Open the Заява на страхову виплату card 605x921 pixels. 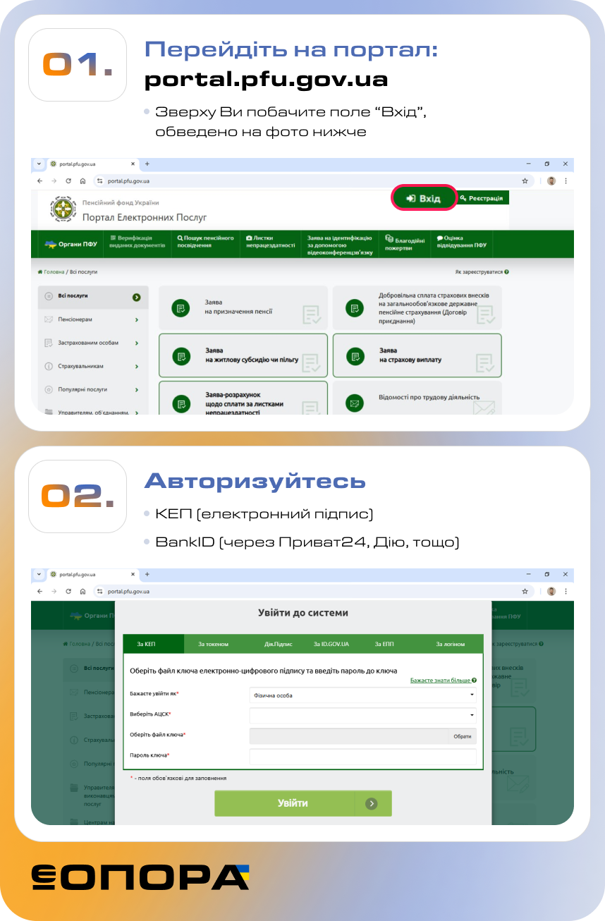pos(417,355)
